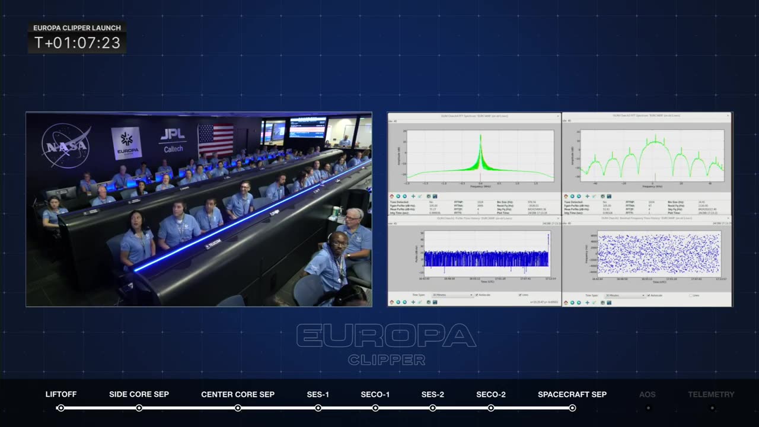759x427 pixels.
Task: Click the SES-2 milestone marker
Action: point(433,408)
